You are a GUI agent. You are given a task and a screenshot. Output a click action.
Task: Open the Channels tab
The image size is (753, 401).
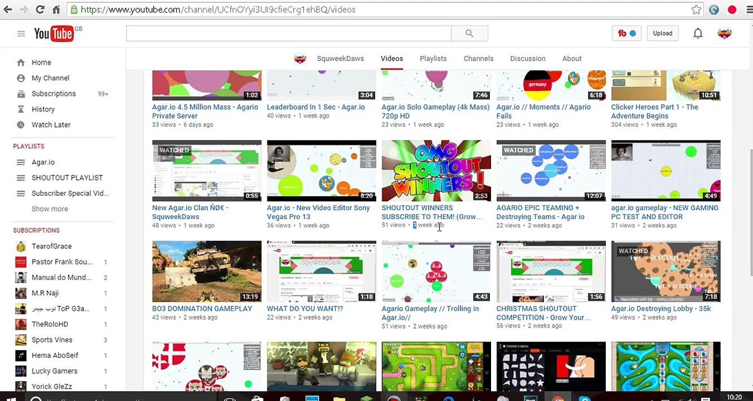tap(478, 58)
